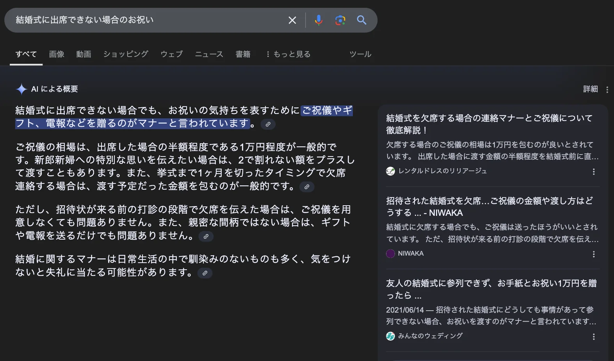Click the AI による概要 heading
Viewport: 614px width, 361px height.
click(55, 89)
